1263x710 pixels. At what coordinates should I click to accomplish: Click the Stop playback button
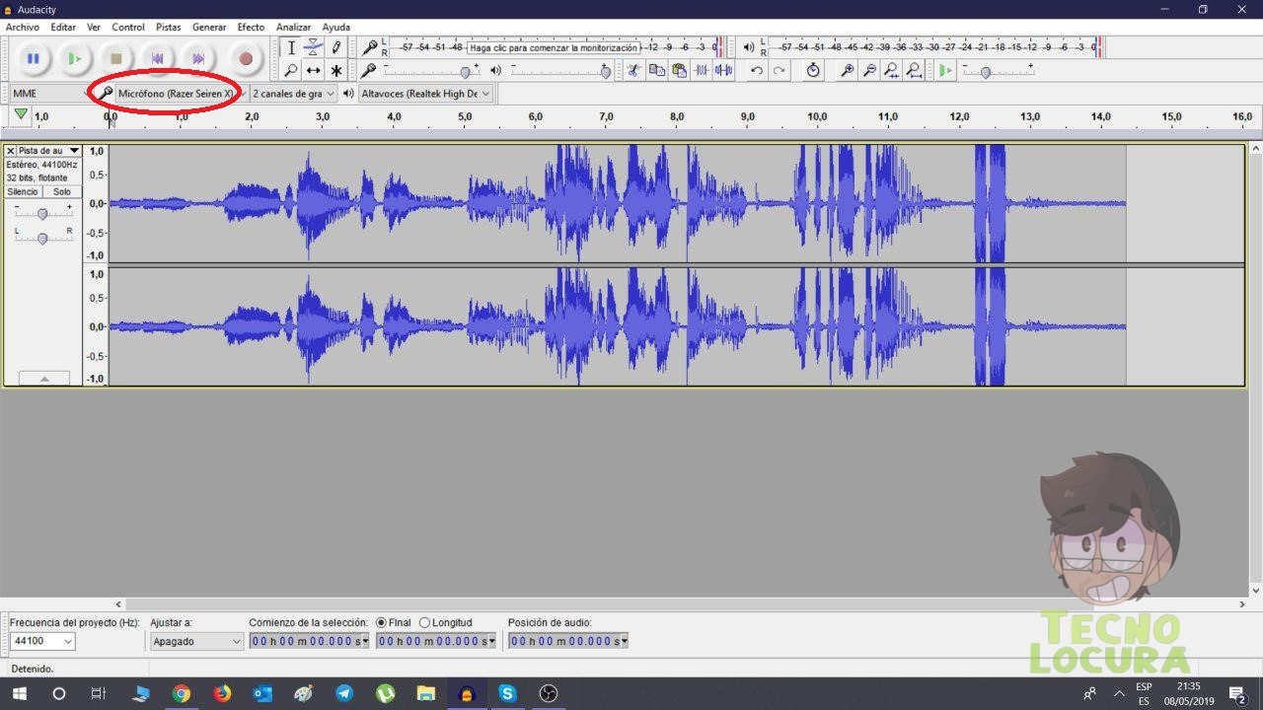(x=116, y=59)
